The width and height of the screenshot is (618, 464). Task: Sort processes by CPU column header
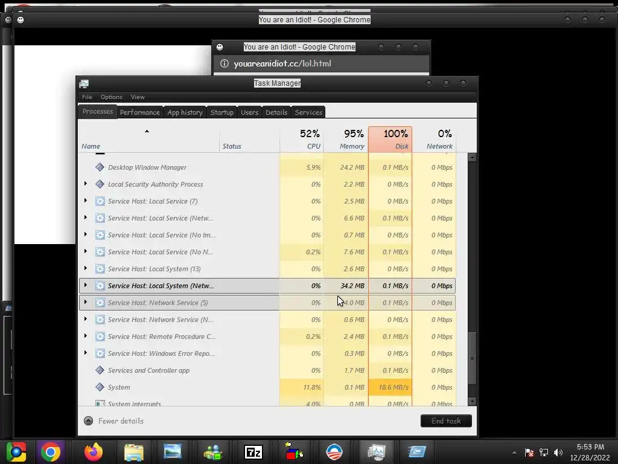(302, 140)
